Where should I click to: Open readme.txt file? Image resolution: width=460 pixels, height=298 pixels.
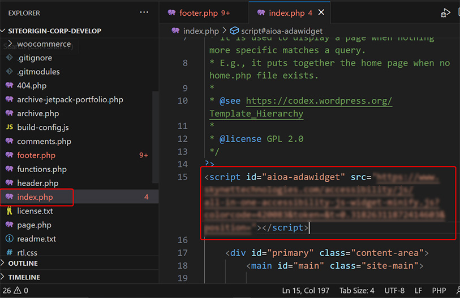tap(36, 239)
